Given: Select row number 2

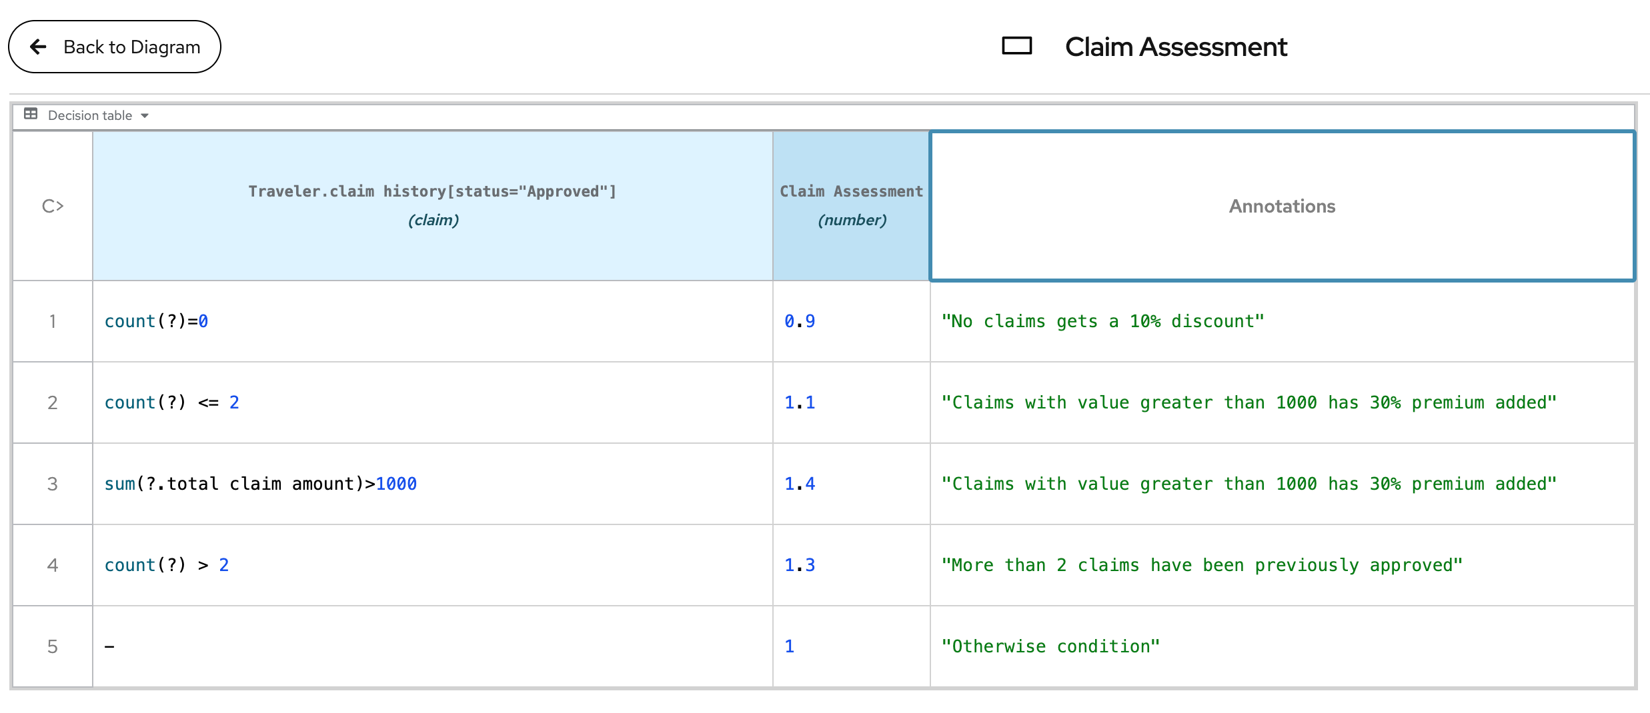Looking at the screenshot, I should (x=53, y=402).
